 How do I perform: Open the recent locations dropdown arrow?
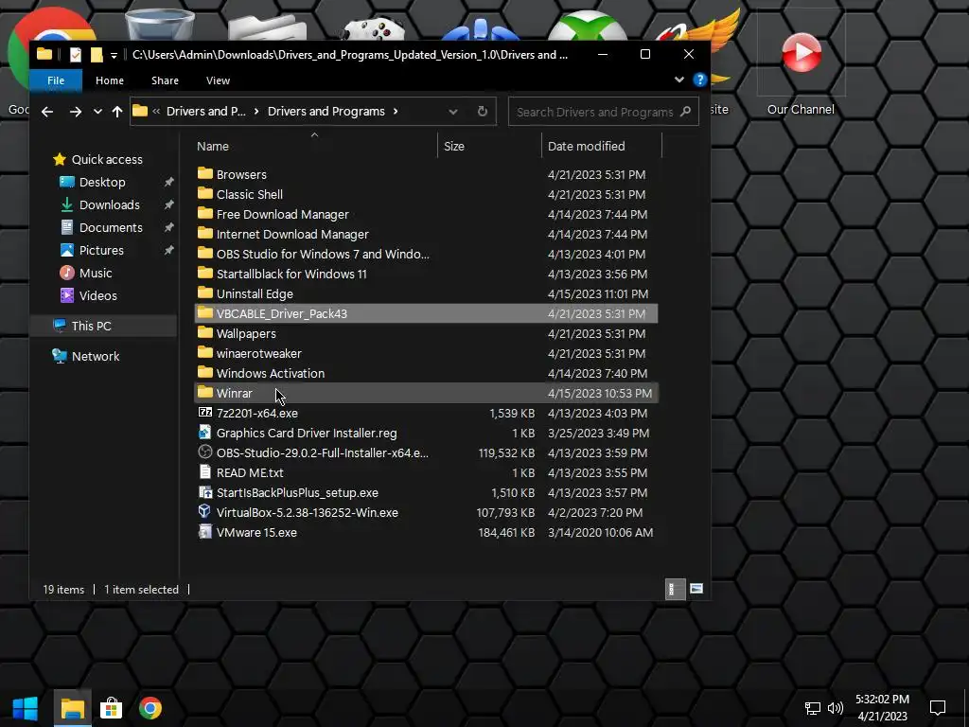[97, 112]
